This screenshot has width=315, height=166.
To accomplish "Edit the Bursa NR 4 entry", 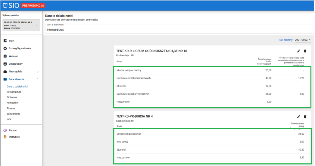I will point(299,116).
